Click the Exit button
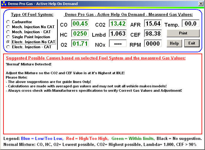 click(192, 43)
